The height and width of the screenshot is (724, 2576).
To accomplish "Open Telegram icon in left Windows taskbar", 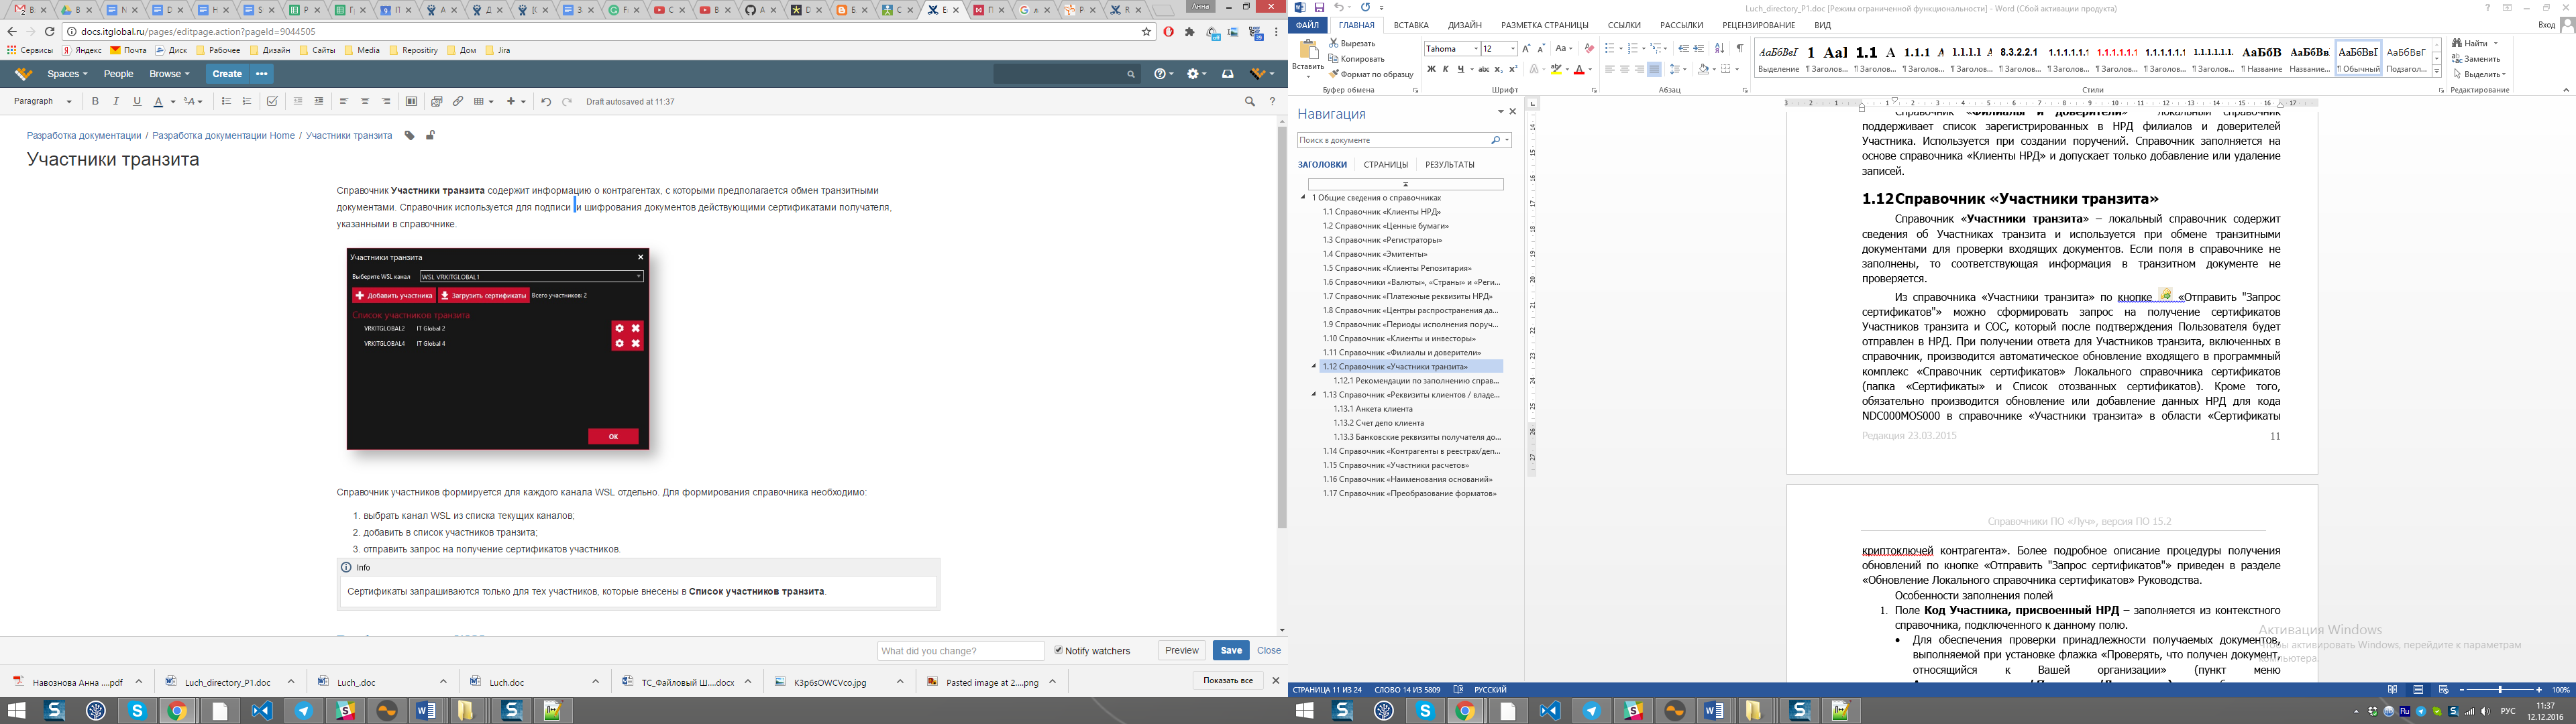I will [x=303, y=711].
